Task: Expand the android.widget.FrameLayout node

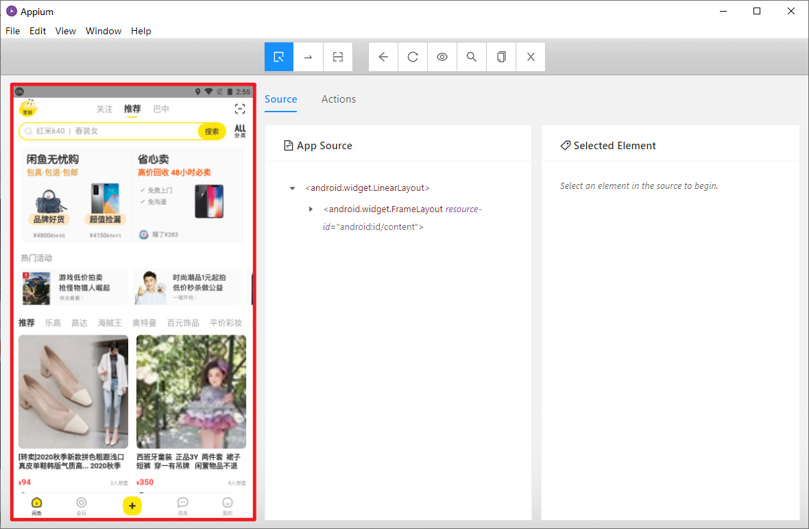Action: coord(311,209)
